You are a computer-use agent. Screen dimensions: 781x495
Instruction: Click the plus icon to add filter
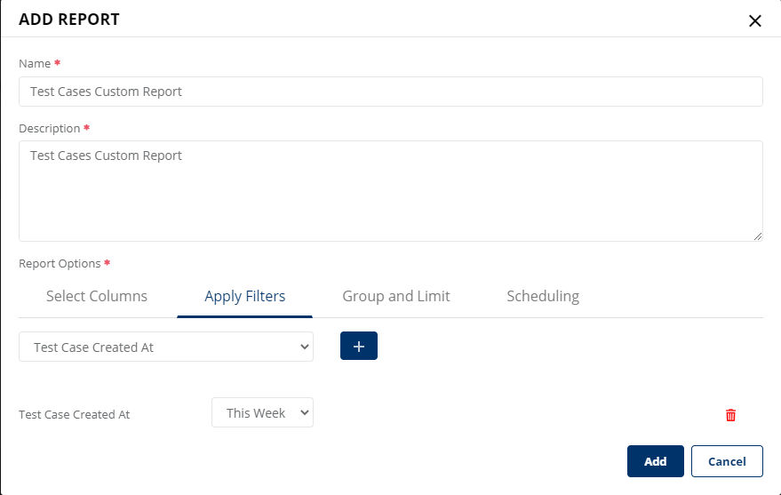tap(359, 346)
